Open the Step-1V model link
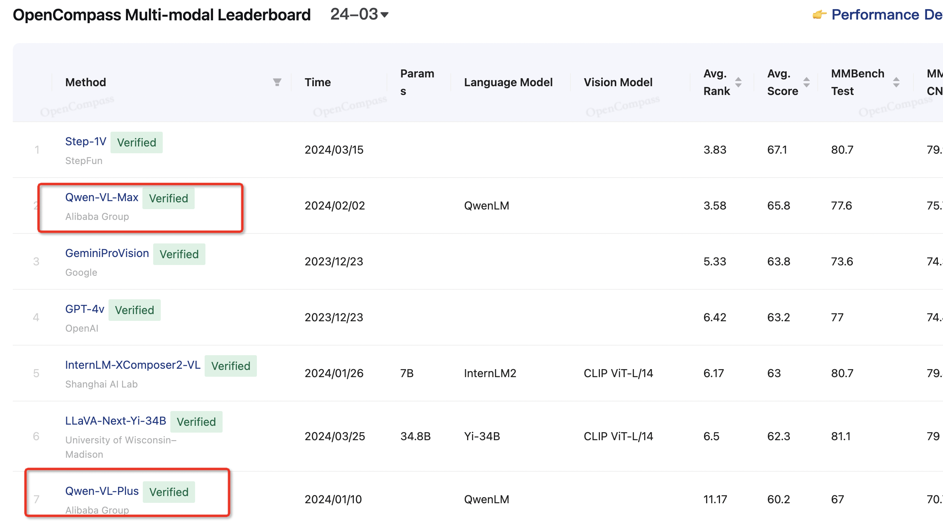This screenshot has width=943, height=522. [86, 142]
